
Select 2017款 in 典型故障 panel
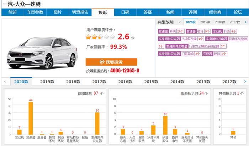[235, 22]
